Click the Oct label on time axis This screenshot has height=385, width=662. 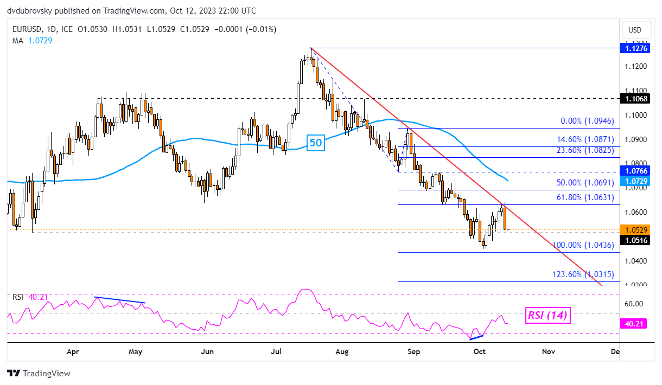point(480,351)
